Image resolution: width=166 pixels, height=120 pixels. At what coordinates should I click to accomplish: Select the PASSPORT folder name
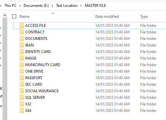[x=34, y=78]
